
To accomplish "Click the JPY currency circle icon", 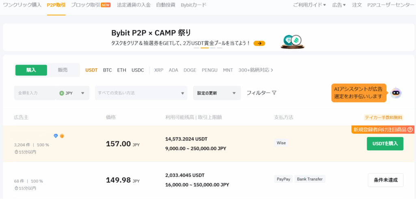I will click(x=61, y=93).
